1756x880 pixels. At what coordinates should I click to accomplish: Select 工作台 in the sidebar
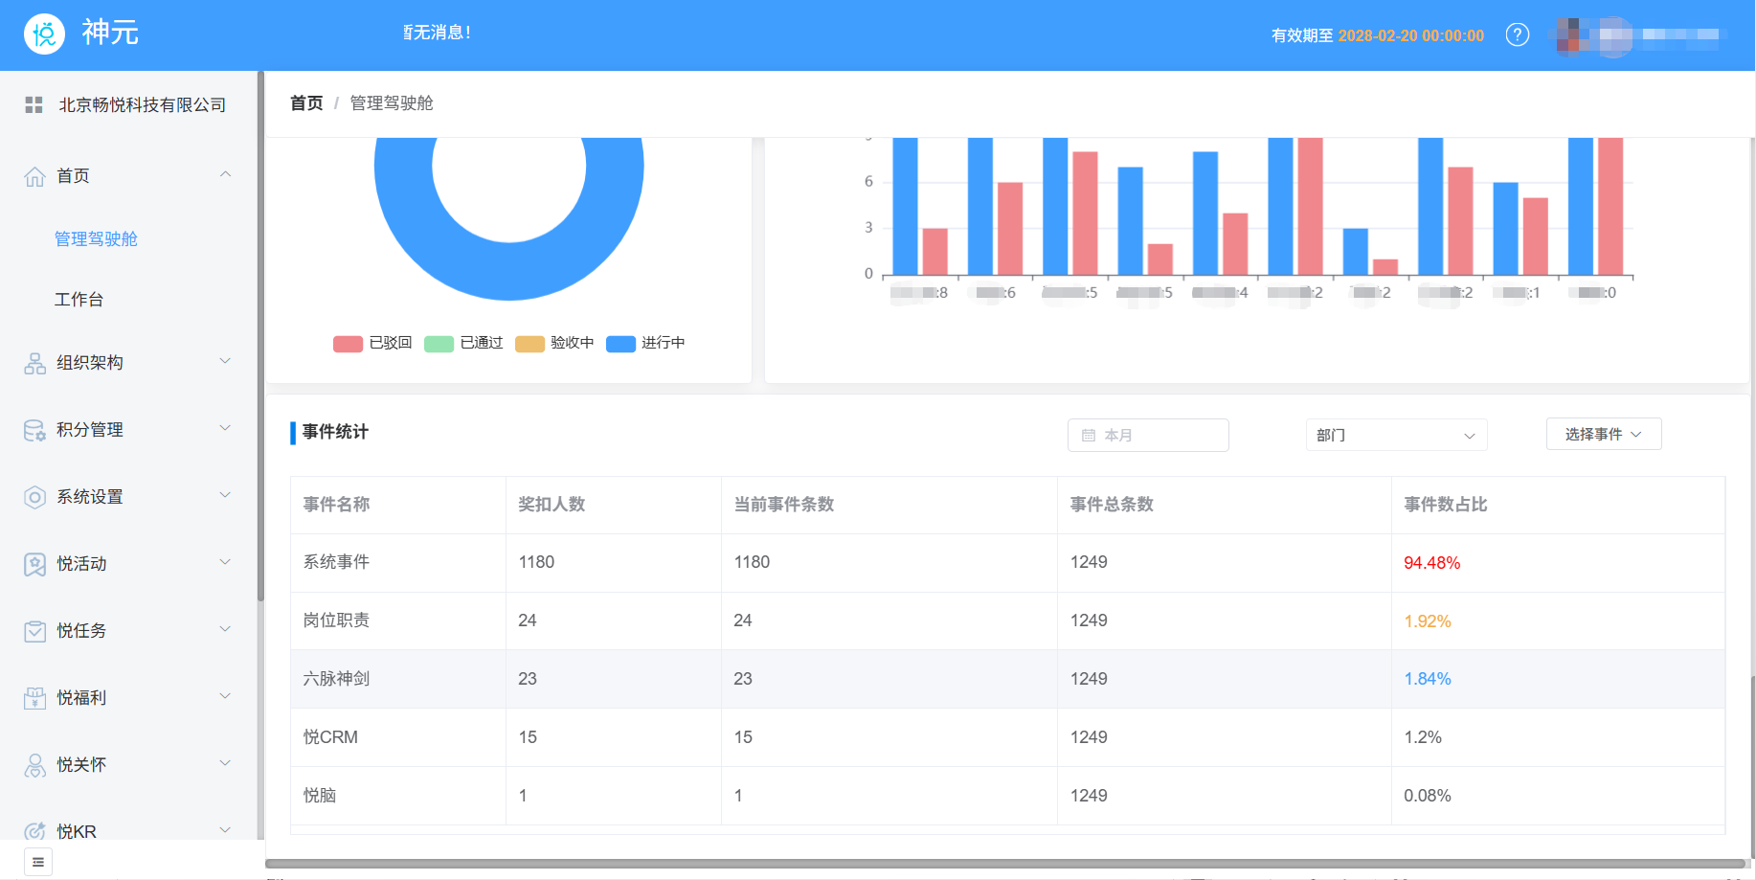(79, 300)
